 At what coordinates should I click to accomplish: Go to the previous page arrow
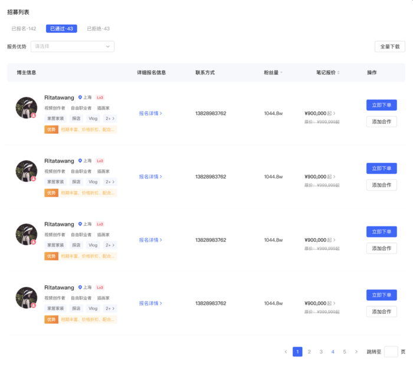coord(286,351)
